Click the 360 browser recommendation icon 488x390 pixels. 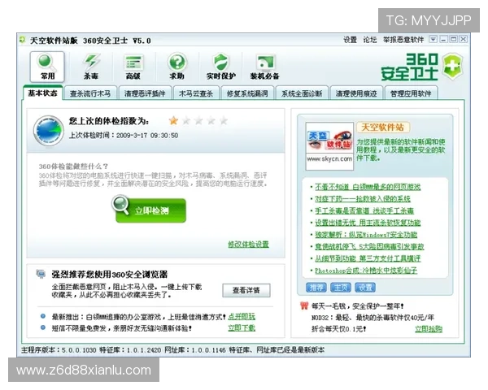pyautogui.click(x=41, y=274)
